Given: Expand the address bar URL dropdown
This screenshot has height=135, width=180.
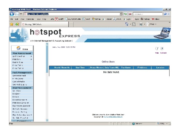Looking at the screenshot, I should pos(121,14).
